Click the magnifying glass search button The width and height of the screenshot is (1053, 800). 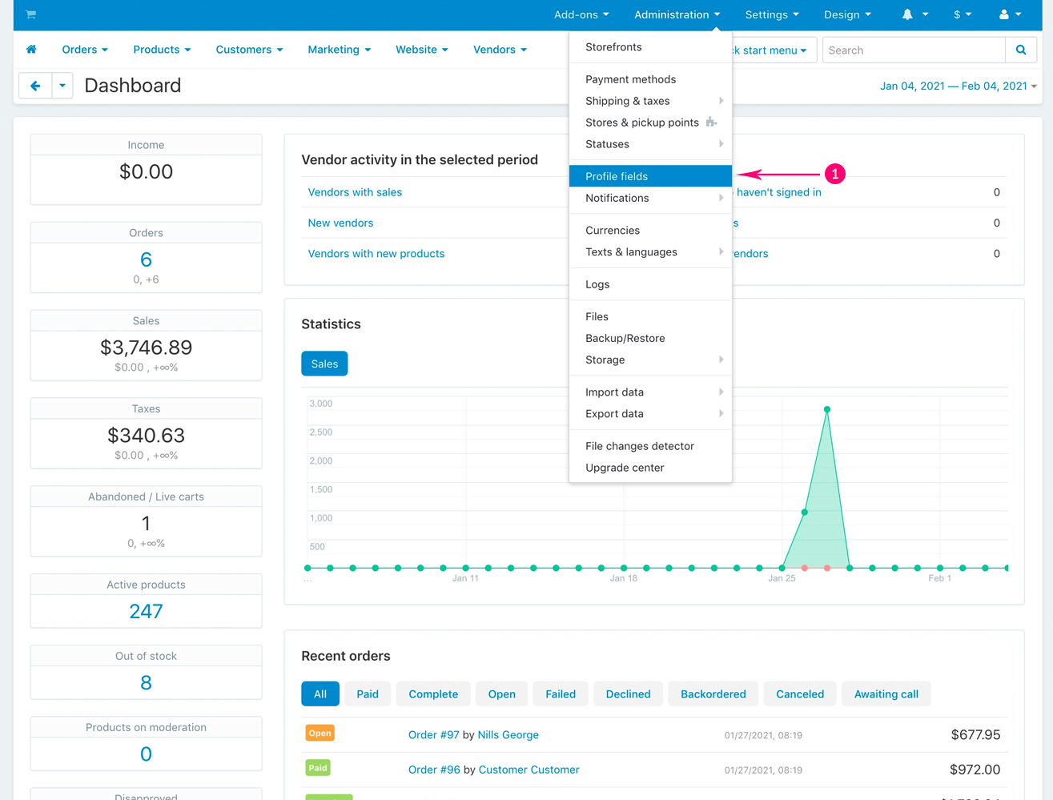tap(1021, 50)
